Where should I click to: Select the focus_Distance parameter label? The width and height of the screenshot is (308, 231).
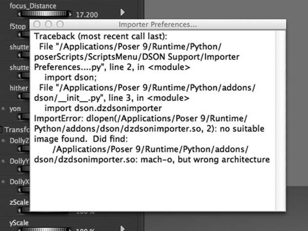pos(33,6)
